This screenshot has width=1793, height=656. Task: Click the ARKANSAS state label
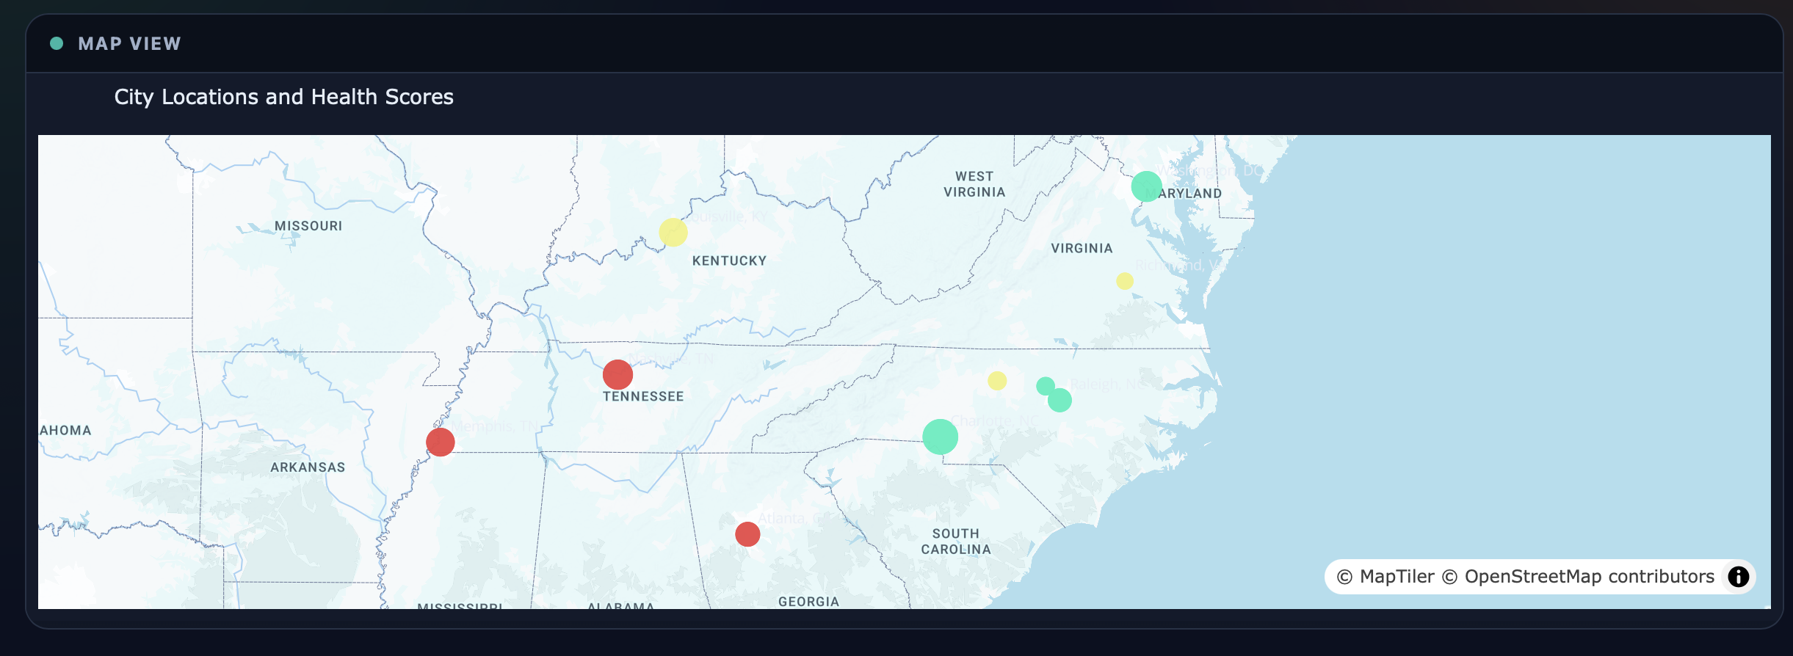(308, 467)
